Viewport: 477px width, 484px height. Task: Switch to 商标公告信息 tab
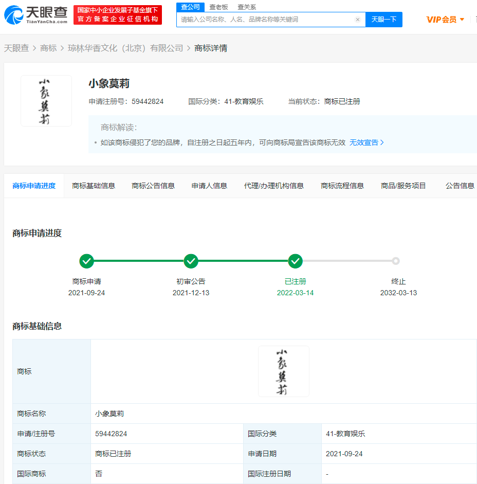click(153, 186)
